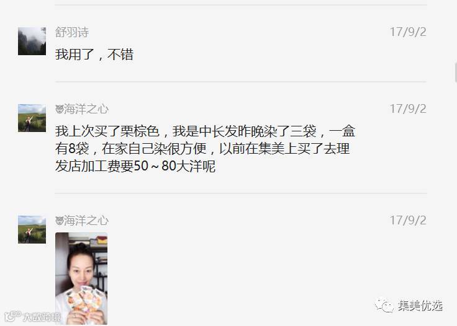Screen dimensions: 457x326
Task: Click the 六安跨境 watermark logo
Action: pyautogui.click(x=32, y=317)
